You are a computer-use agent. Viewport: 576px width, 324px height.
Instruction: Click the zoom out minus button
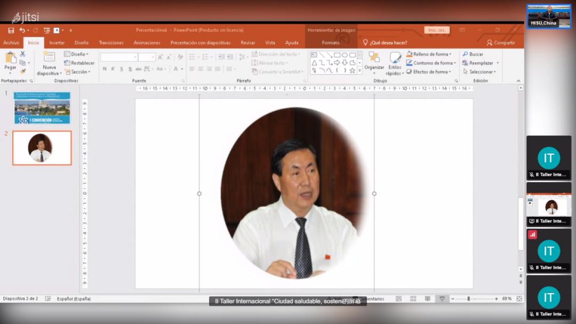(453, 299)
